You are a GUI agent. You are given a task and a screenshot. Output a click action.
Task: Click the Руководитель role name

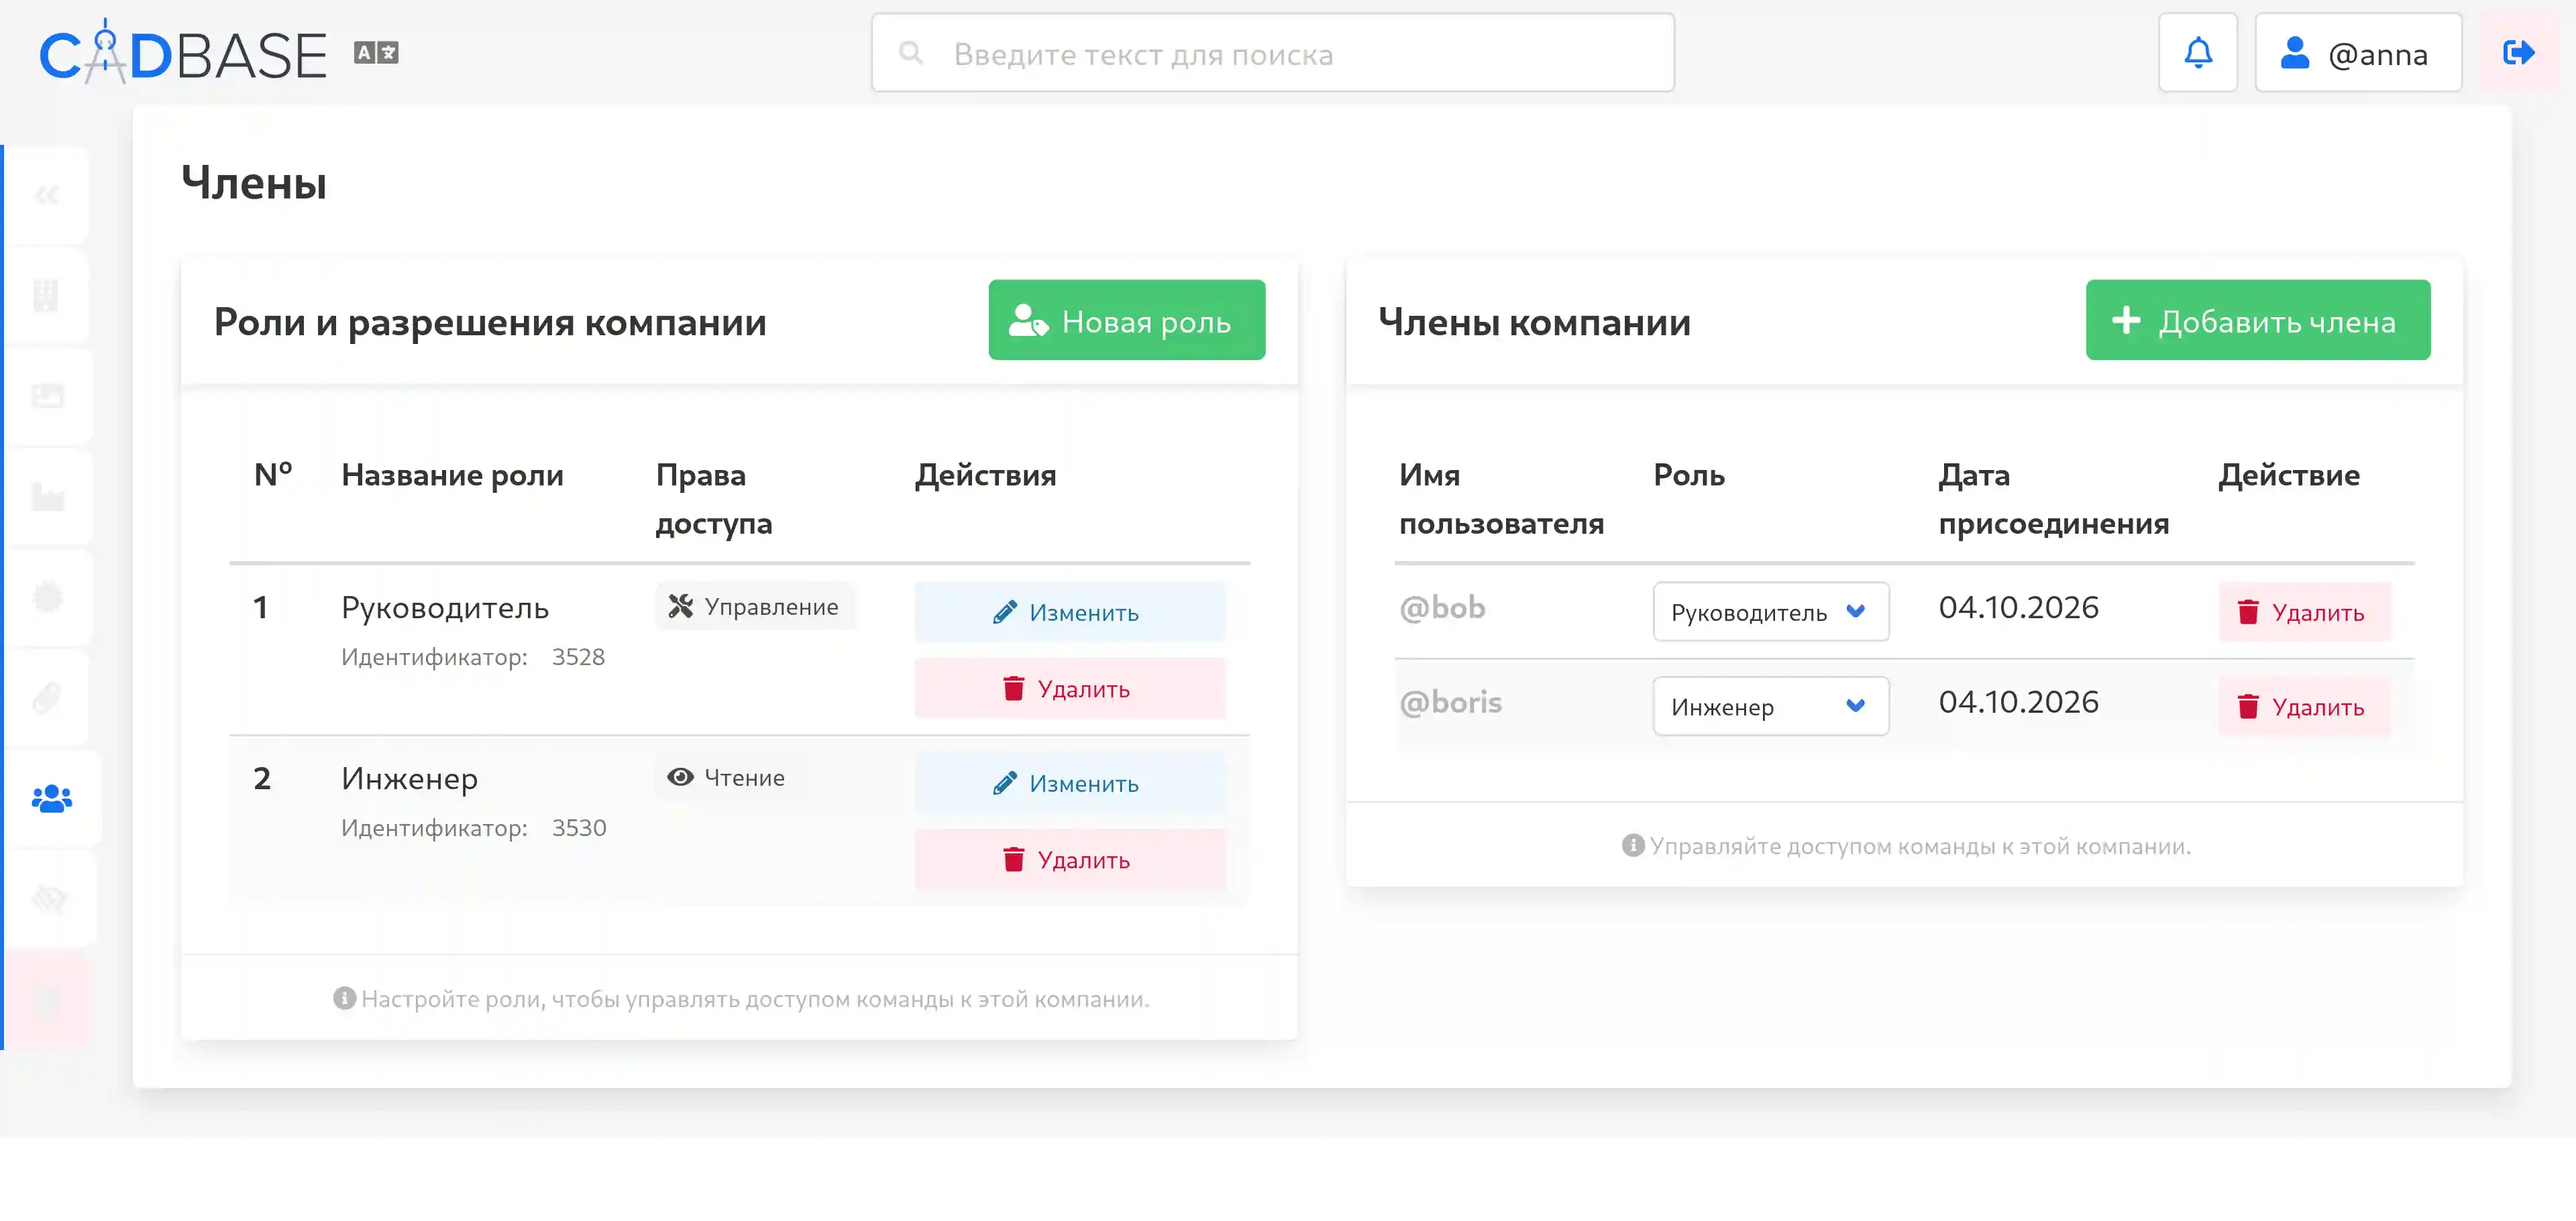pos(444,607)
